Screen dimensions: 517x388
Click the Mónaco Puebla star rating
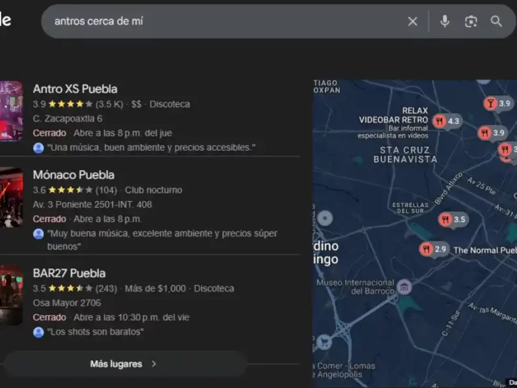click(x=70, y=190)
